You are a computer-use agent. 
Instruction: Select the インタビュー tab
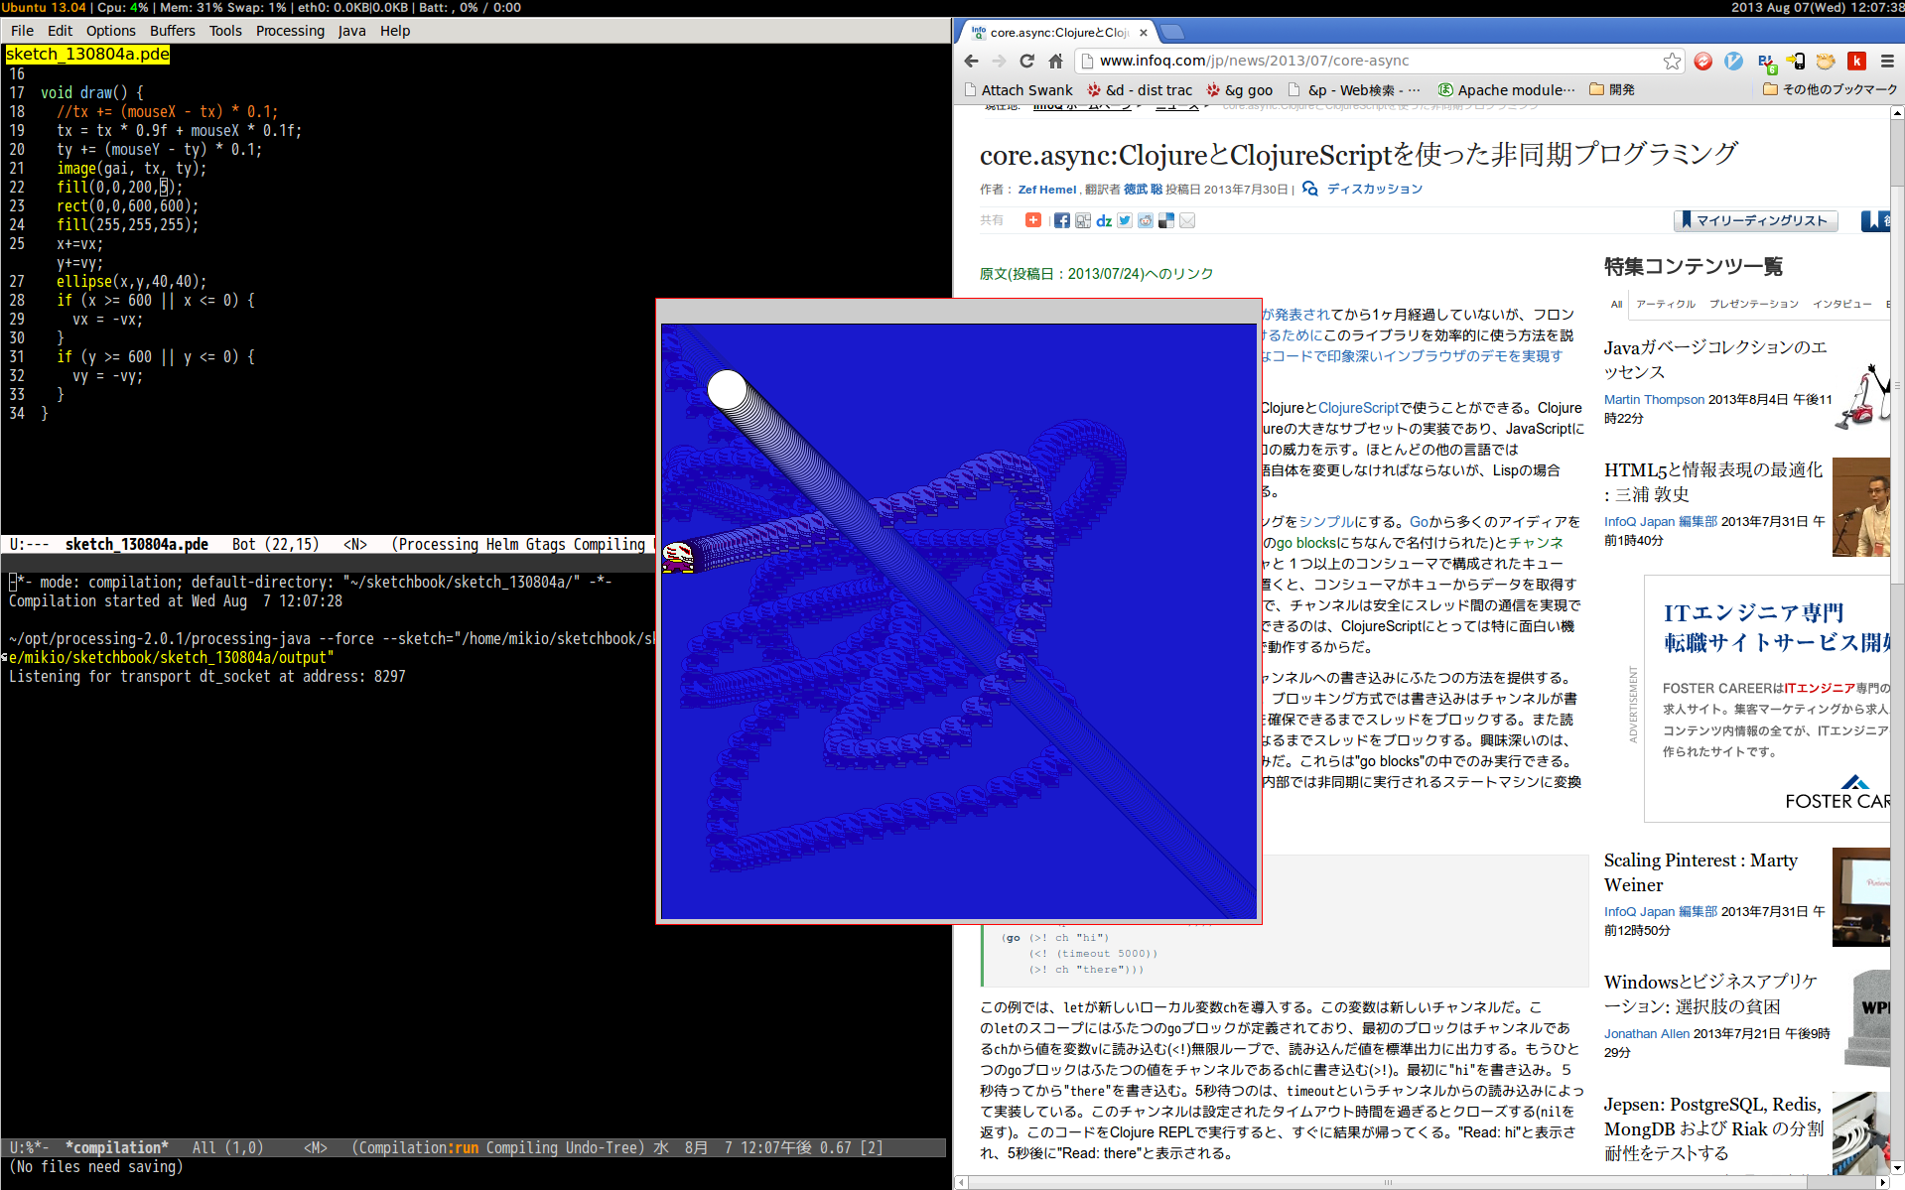click(1841, 304)
